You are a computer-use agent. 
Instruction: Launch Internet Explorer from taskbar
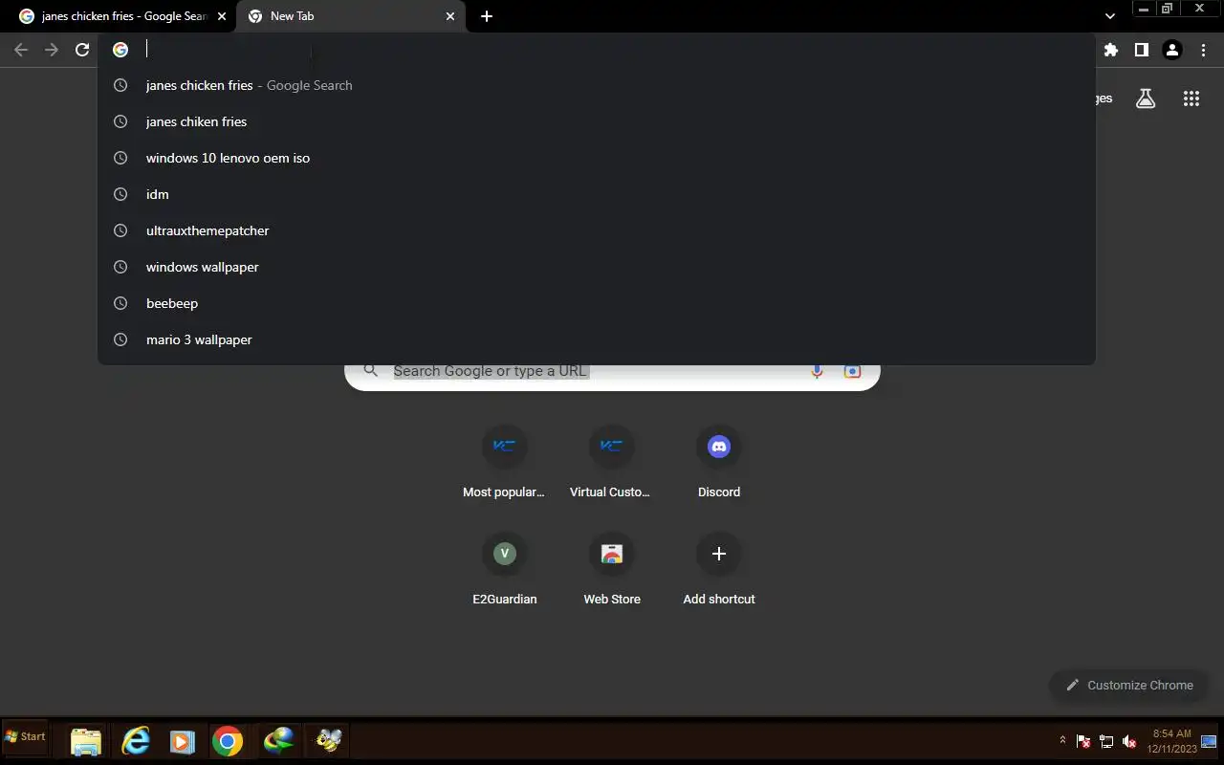tap(136, 741)
